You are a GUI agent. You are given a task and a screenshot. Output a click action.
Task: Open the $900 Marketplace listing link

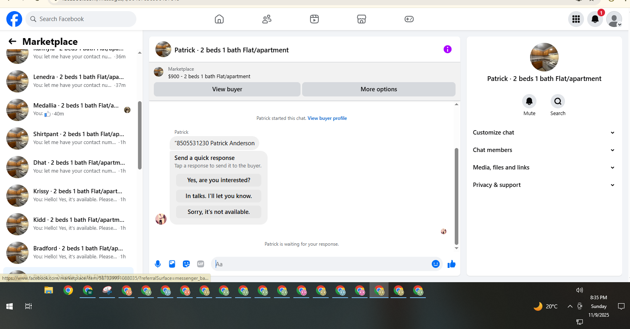209,76
